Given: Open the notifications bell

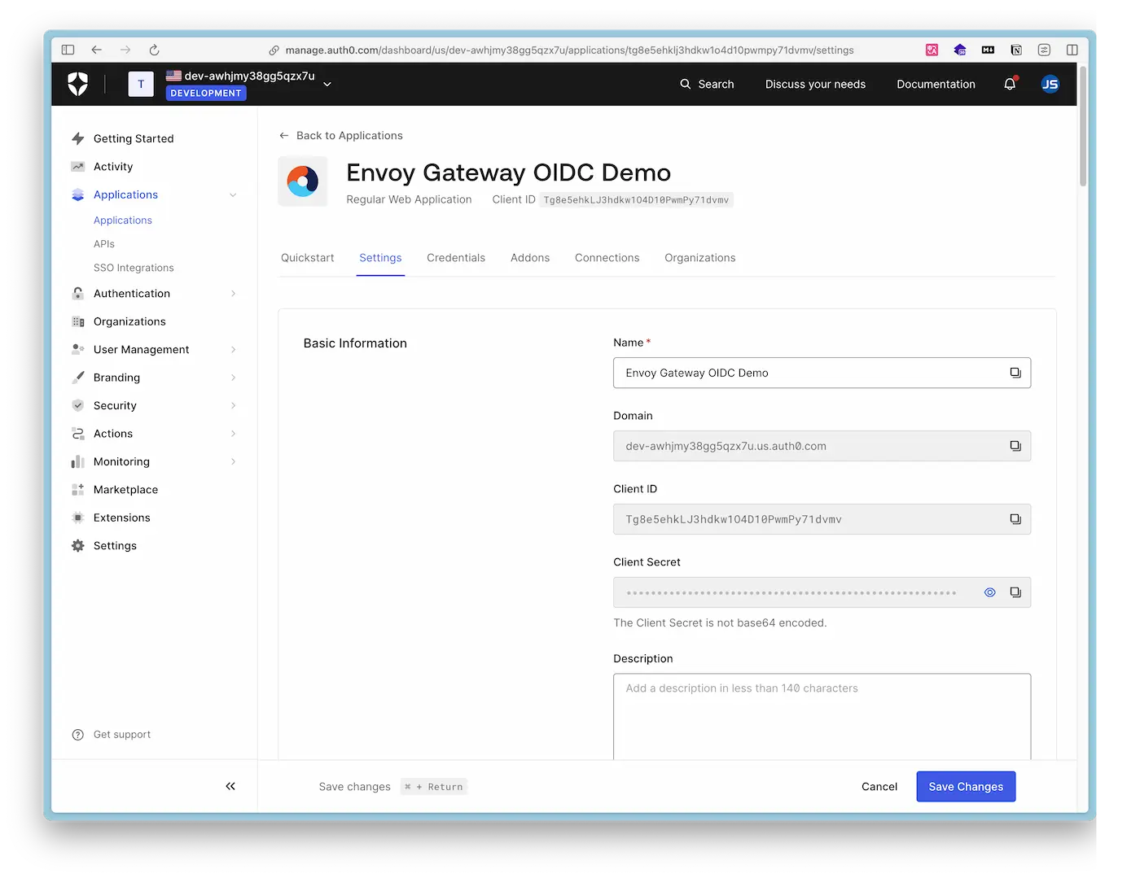Looking at the screenshot, I should [x=1010, y=84].
